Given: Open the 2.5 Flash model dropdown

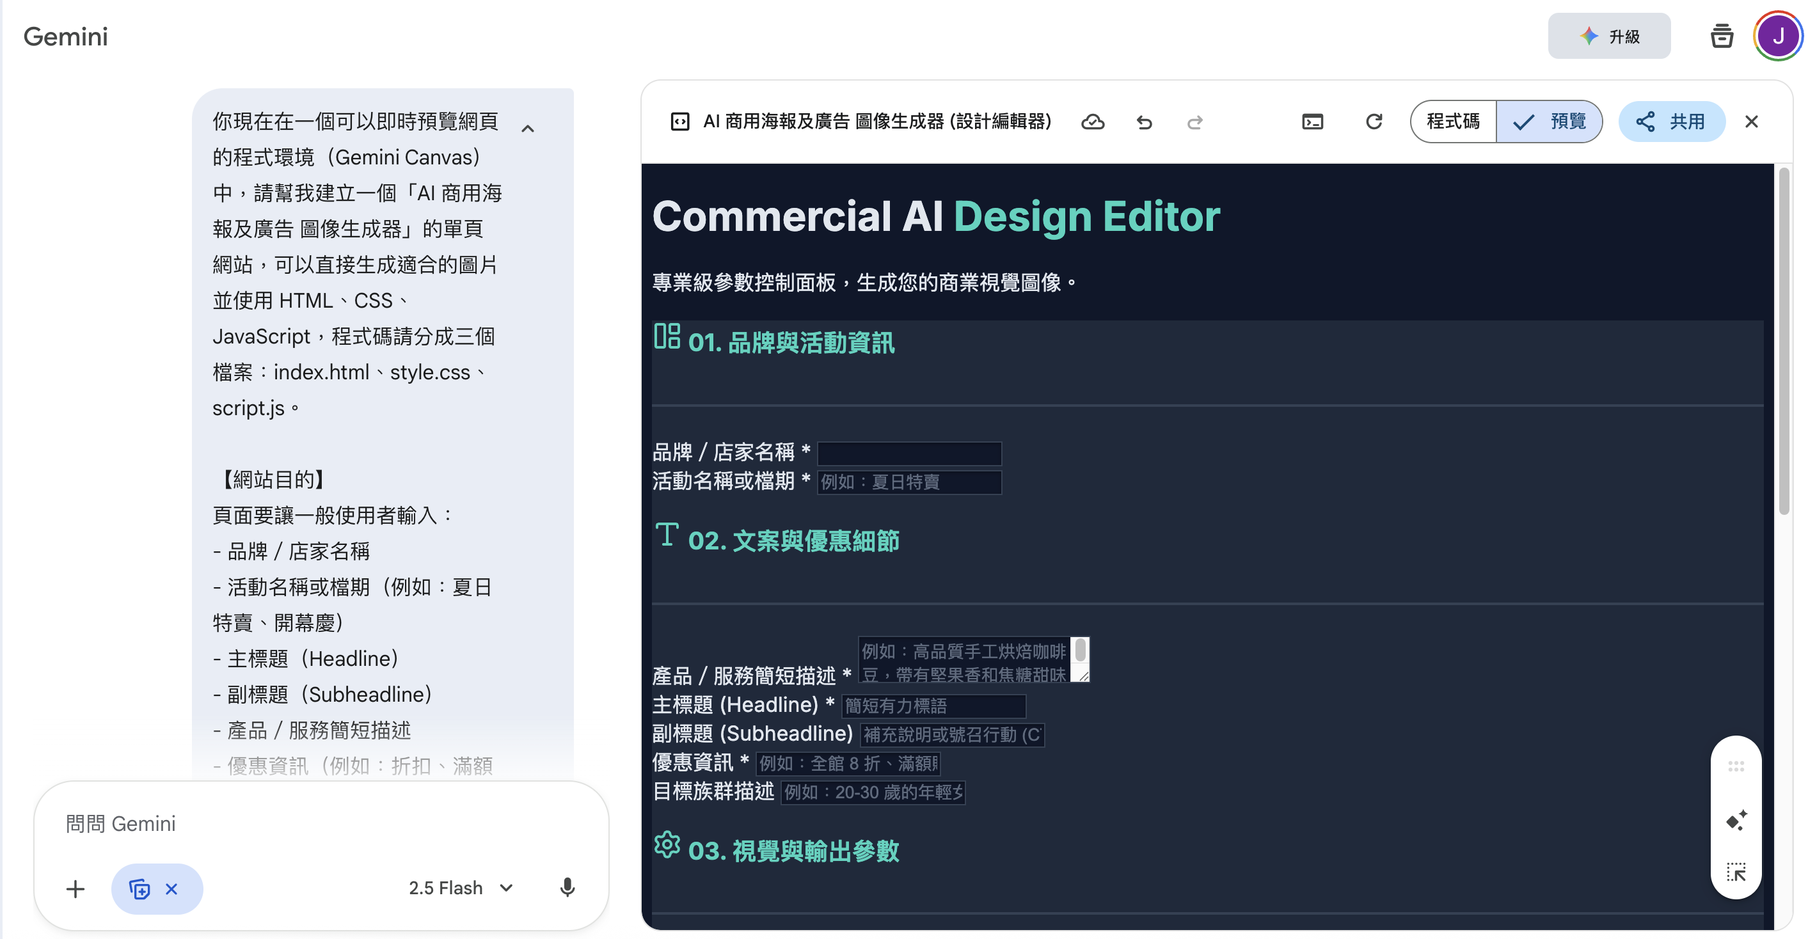Looking at the screenshot, I should (461, 888).
